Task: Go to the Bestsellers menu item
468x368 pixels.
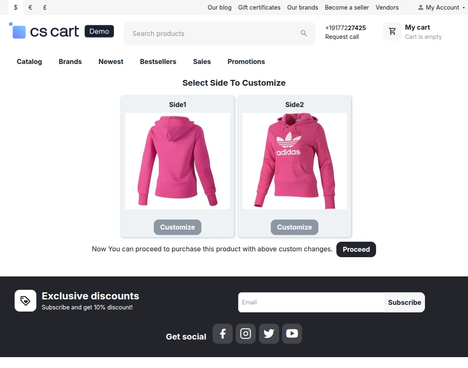Action: pyautogui.click(x=158, y=61)
